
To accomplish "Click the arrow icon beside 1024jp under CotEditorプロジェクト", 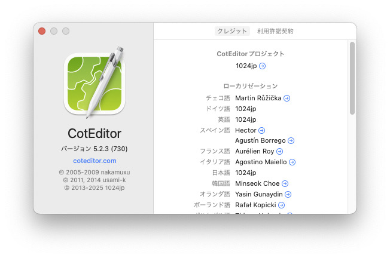I will 263,66.
